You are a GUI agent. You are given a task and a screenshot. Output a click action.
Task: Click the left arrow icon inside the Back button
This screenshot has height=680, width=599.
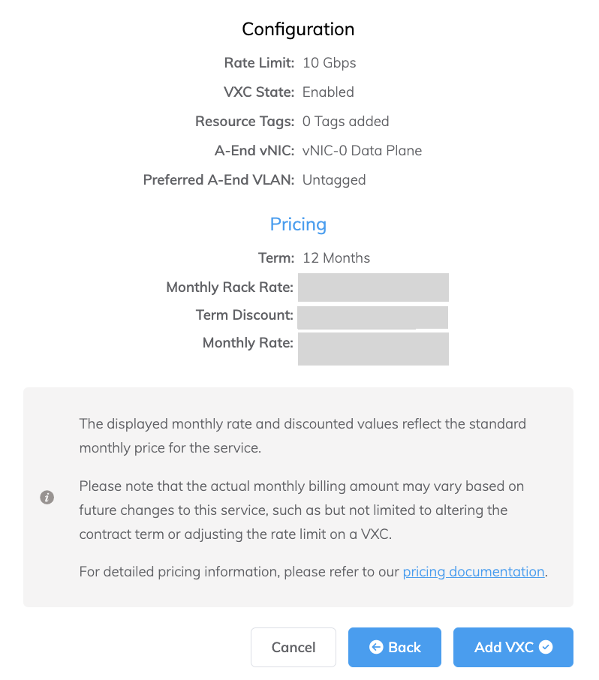pos(377,647)
